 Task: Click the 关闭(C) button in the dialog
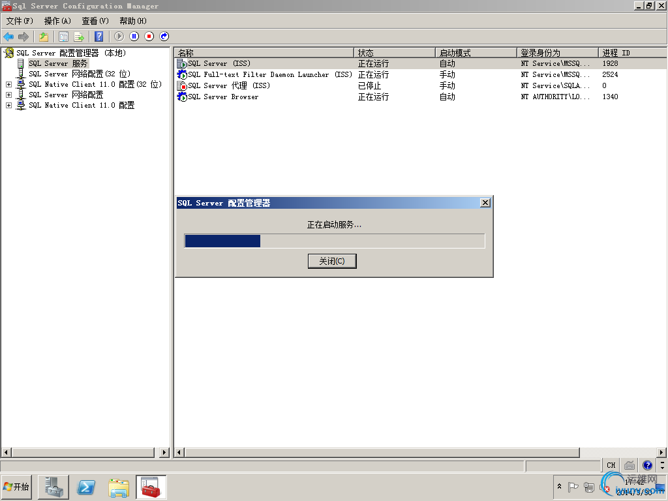332,260
